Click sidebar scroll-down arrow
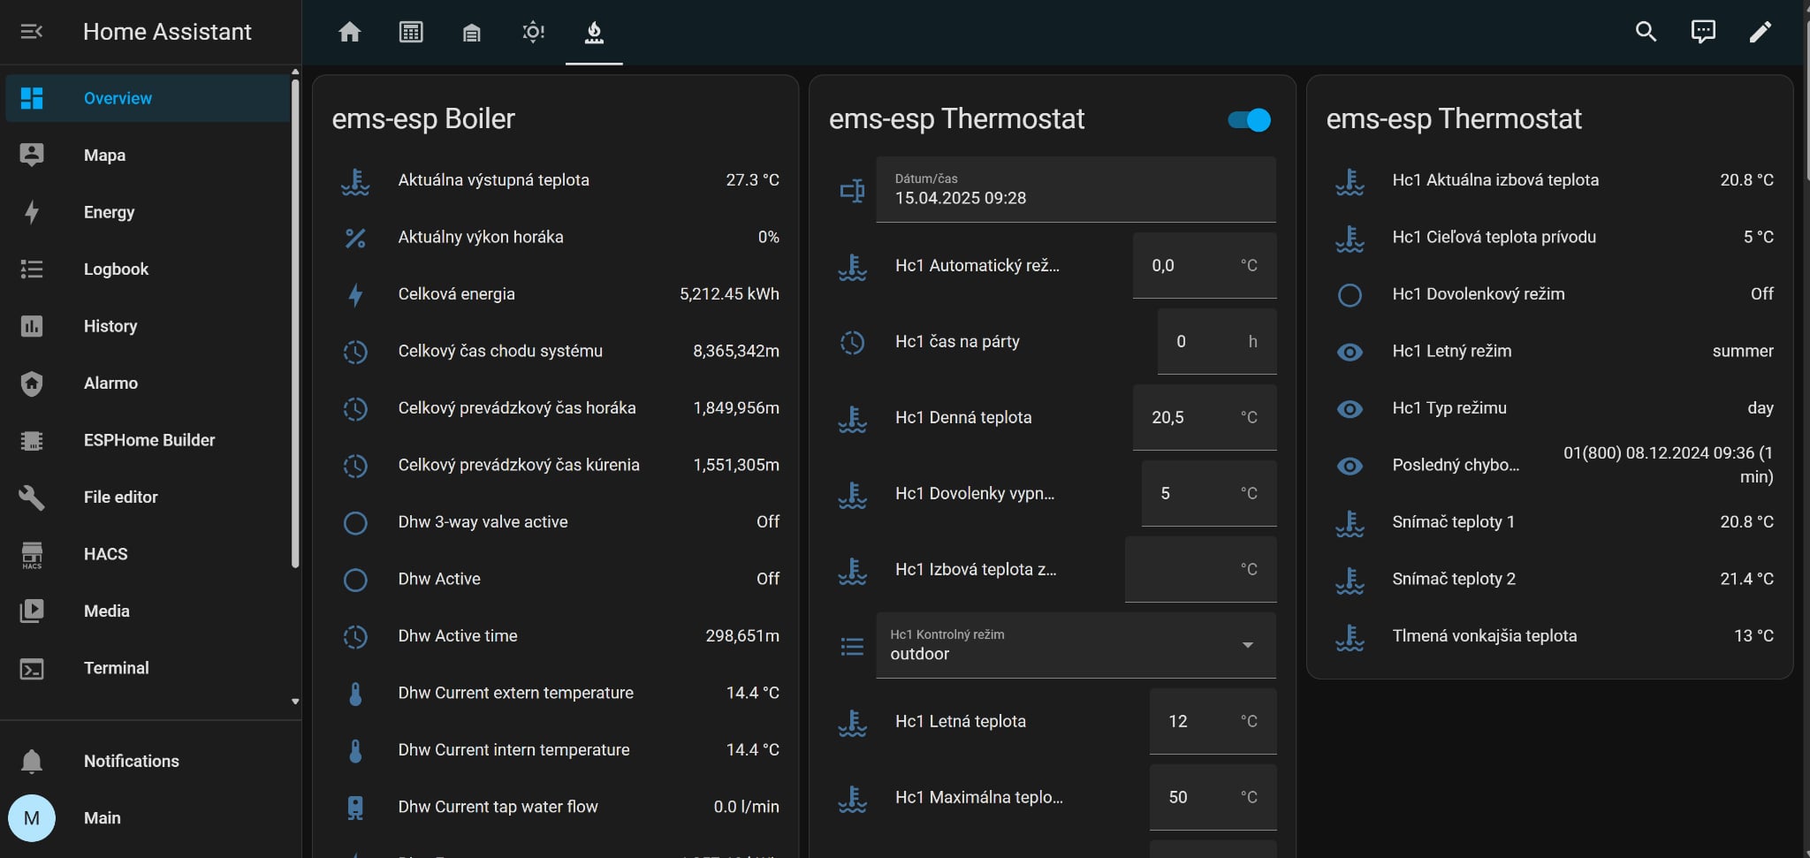The image size is (1810, 858). [295, 702]
